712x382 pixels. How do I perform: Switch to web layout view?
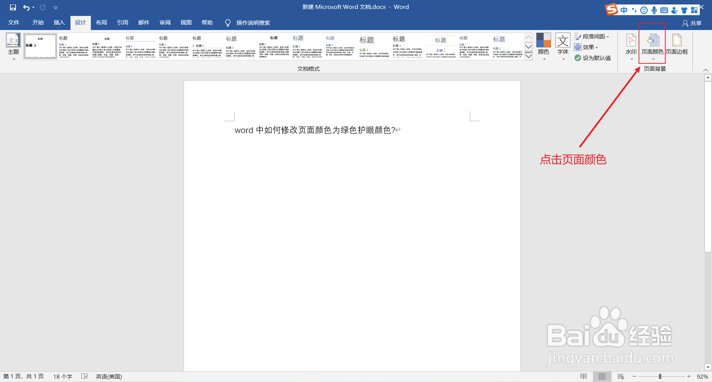point(621,376)
